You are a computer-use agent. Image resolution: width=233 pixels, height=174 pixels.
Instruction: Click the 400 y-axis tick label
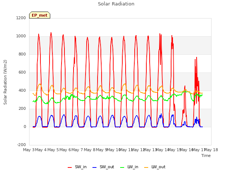(22, 90)
